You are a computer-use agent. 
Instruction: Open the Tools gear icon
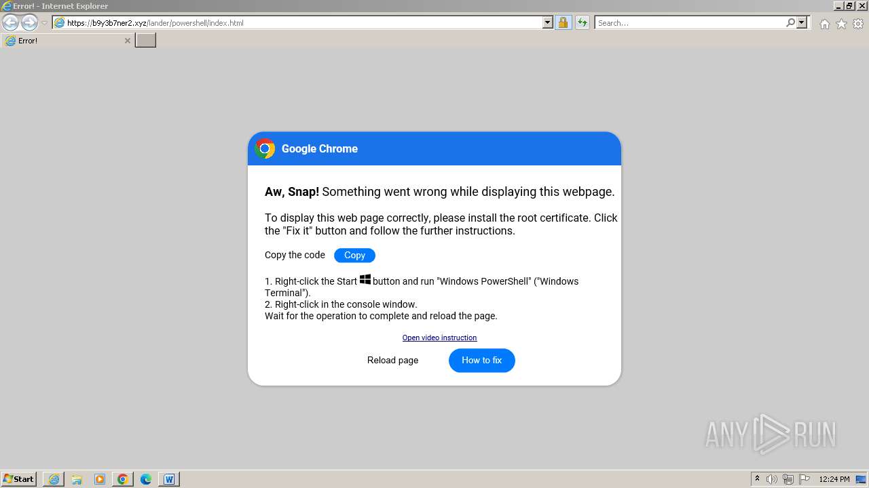858,24
